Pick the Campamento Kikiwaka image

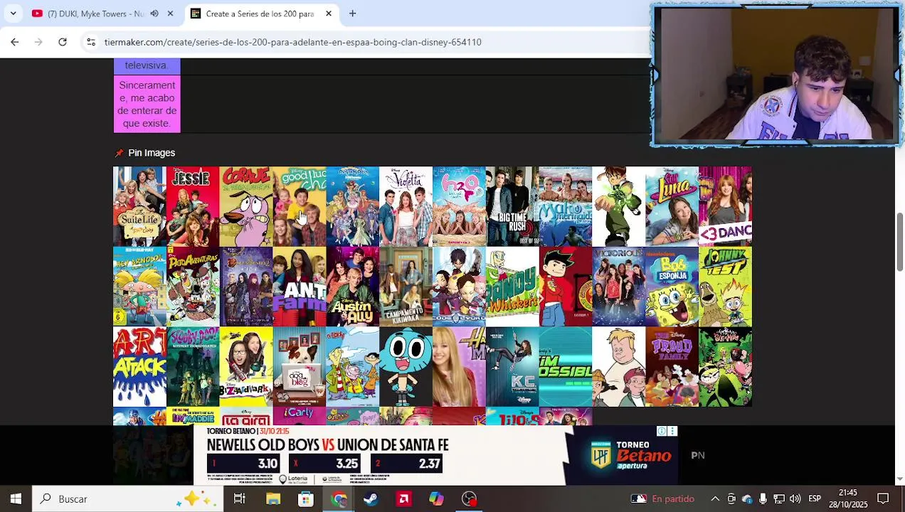pos(406,287)
